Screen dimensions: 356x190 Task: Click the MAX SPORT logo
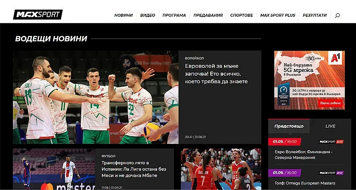click(38, 15)
